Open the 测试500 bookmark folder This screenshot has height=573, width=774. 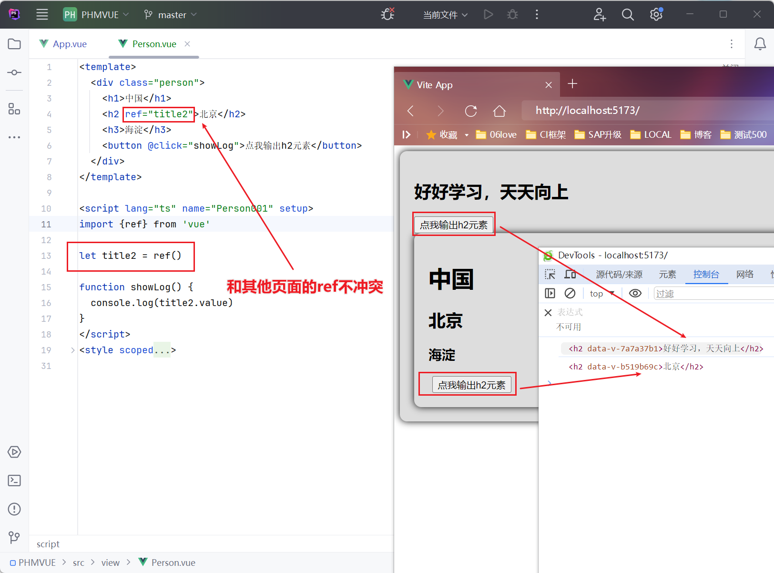743,135
